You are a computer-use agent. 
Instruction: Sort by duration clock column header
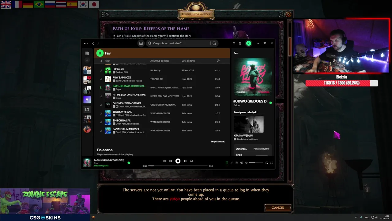218,61
